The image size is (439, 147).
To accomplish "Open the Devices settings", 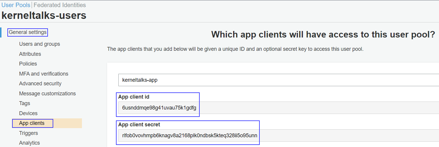I will [x=28, y=113].
